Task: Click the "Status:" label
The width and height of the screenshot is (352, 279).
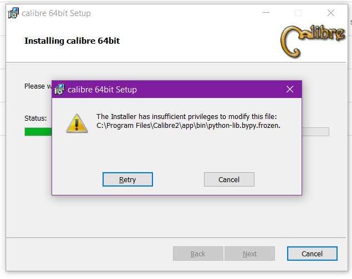Action: point(35,118)
